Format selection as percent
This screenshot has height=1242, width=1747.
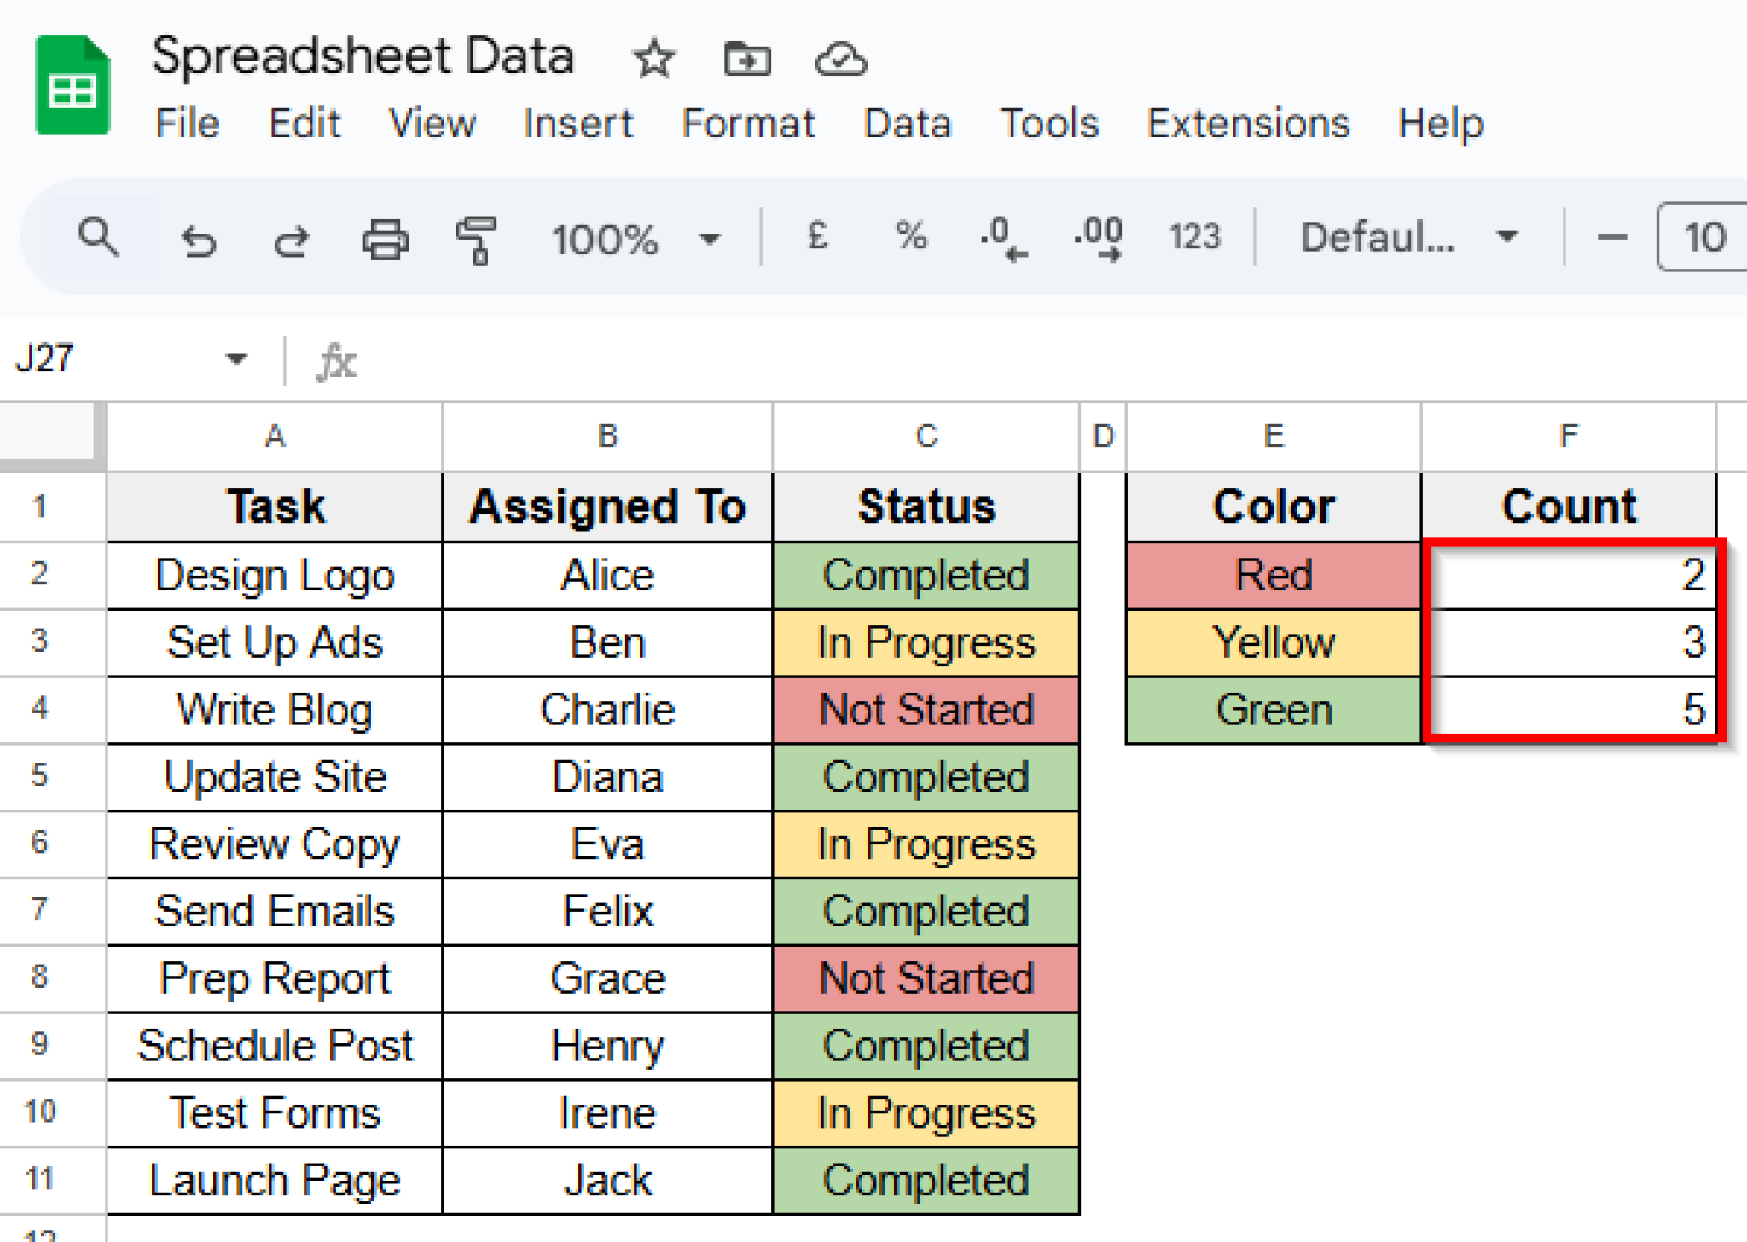click(909, 238)
